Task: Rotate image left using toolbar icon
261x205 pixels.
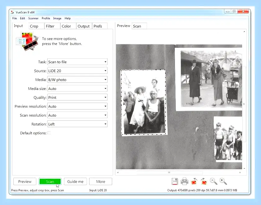Action: click(x=194, y=181)
